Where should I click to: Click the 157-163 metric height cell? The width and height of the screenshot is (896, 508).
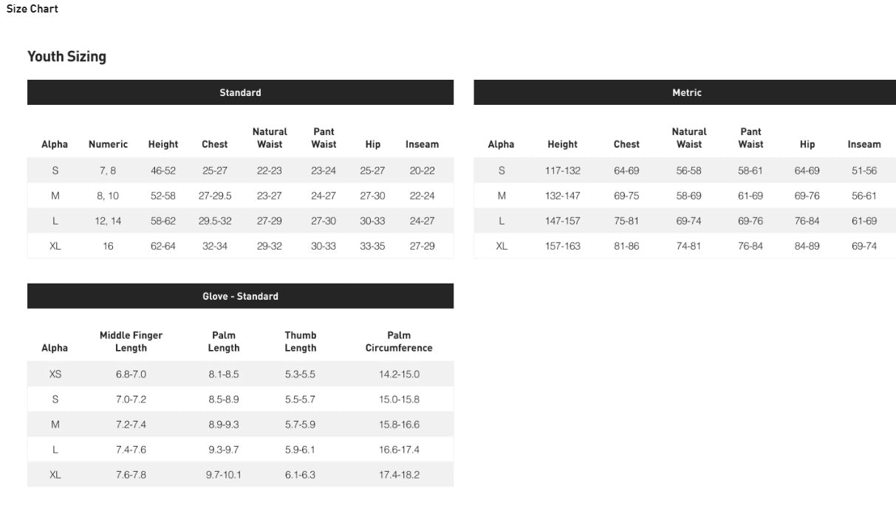[x=563, y=246]
